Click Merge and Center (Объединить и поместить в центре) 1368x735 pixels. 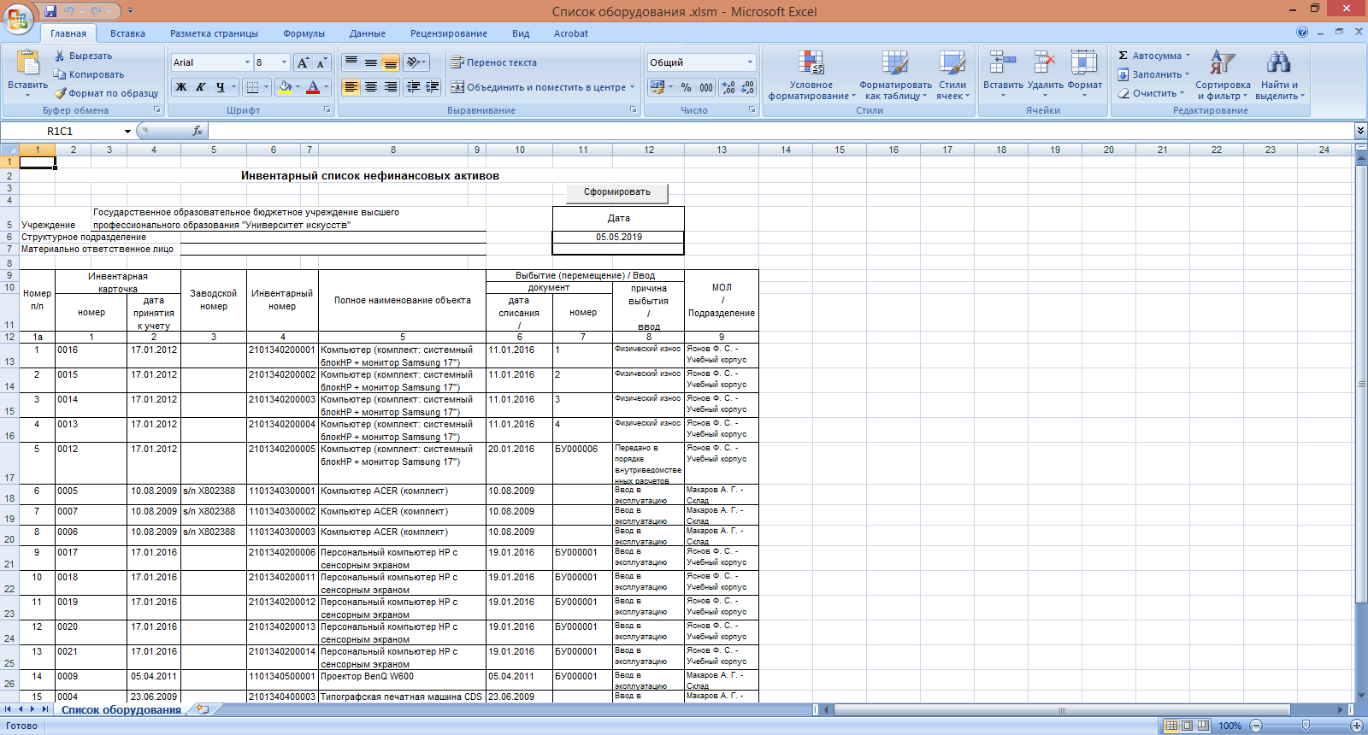[539, 87]
